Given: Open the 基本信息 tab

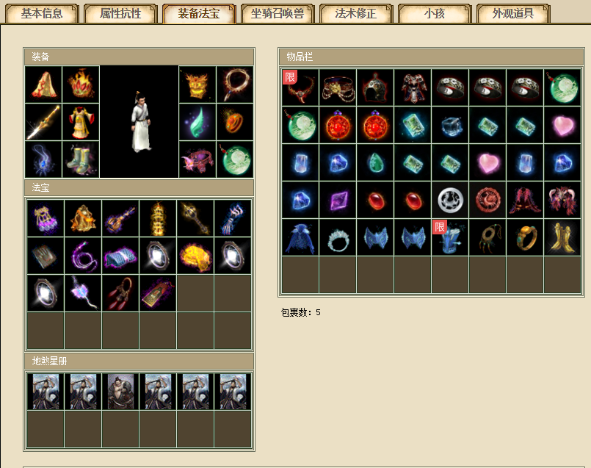Looking at the screenshot, I should (x=41, y=13).
